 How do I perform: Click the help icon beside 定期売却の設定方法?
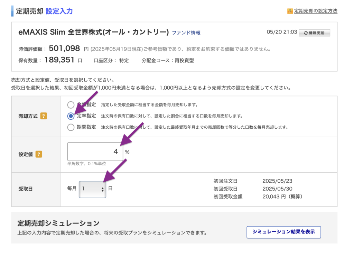(x=290, y=11)
